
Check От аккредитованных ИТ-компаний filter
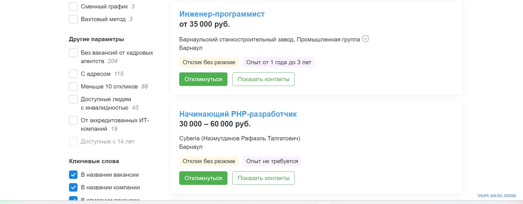point(73,120)
